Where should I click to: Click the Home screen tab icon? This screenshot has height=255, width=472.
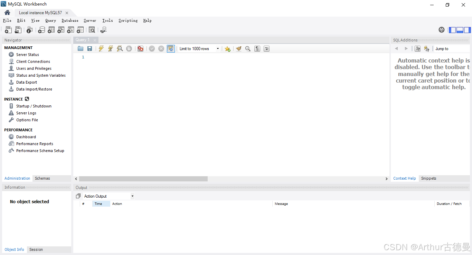point(7,12)
